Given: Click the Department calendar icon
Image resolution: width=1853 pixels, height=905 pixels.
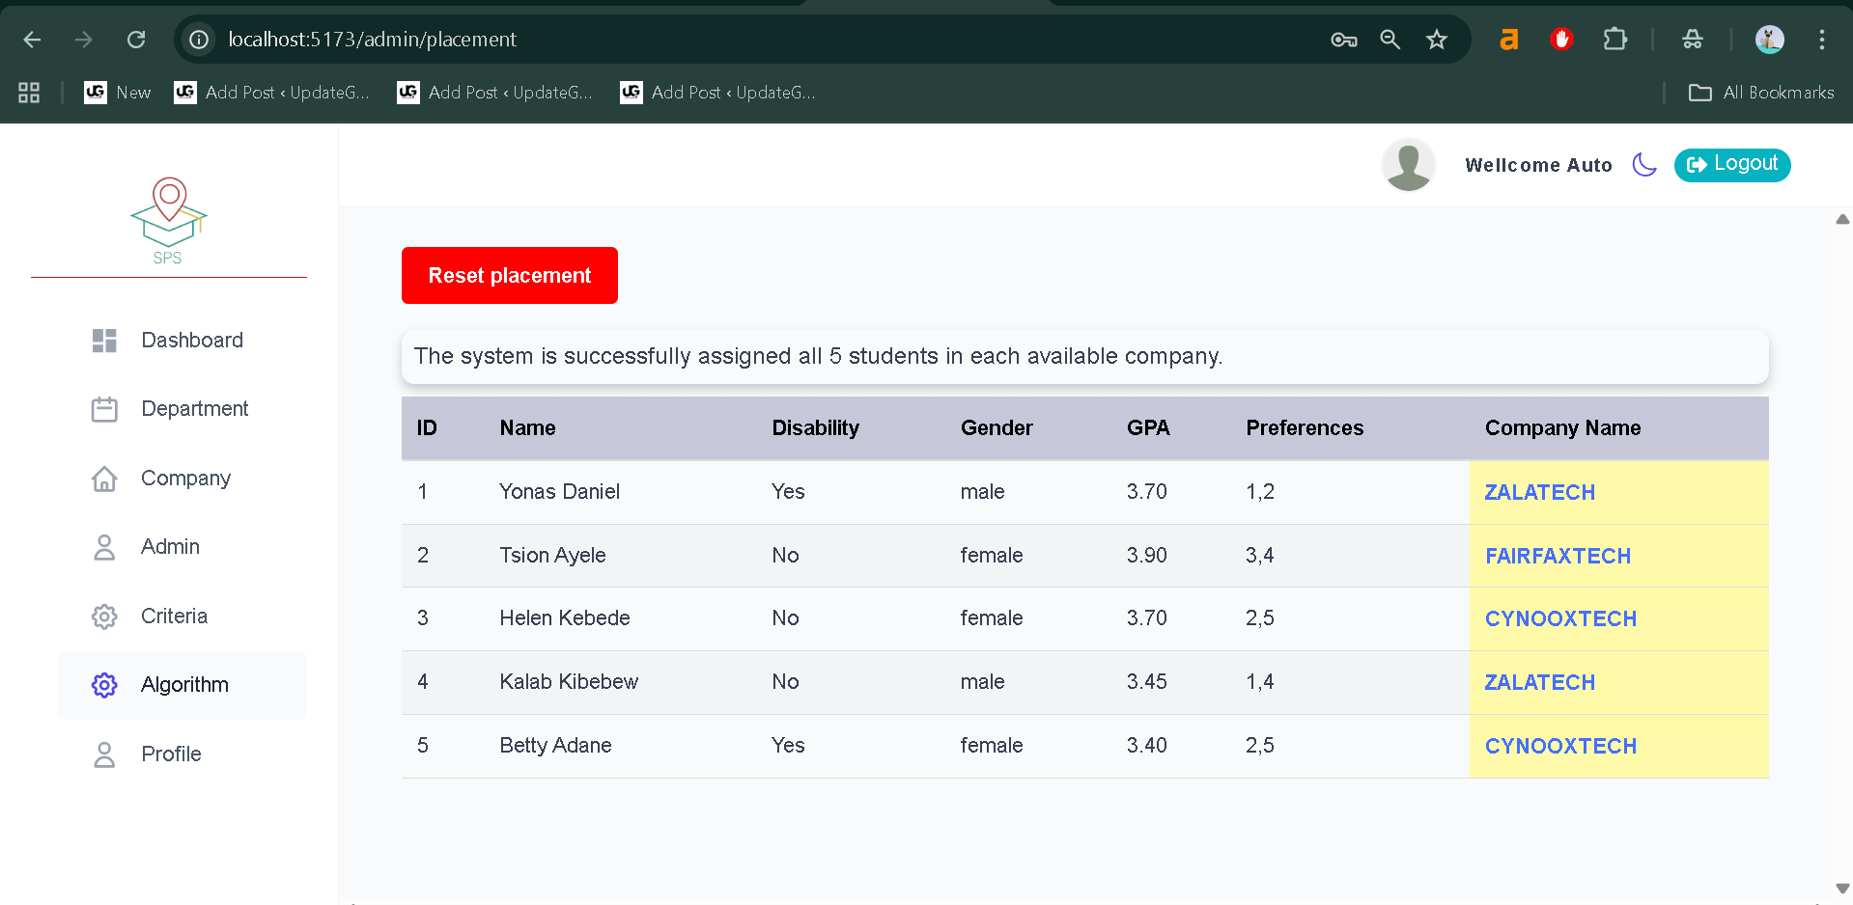Looking at the screenshot, I should tap(103, 408).
